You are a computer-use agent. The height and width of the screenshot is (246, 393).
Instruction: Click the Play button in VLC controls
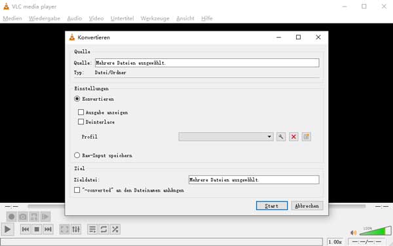coord(7,229)
